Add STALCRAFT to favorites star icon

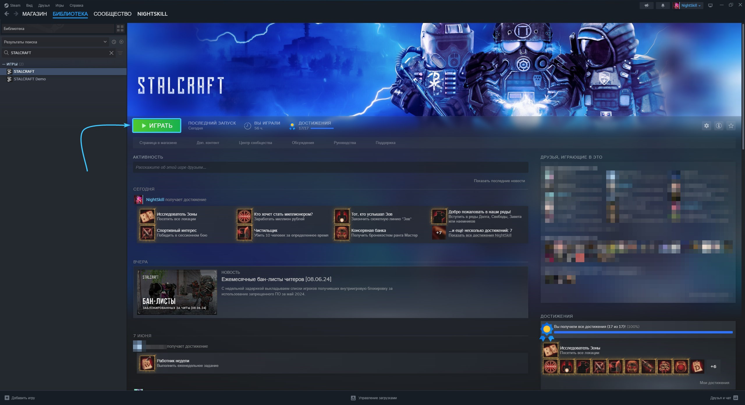[x=731, y=126]
